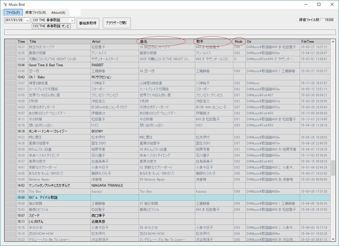This screenshot has height=246, width=339.
Task: Click the Mode column header
Action: pos(239,42)
